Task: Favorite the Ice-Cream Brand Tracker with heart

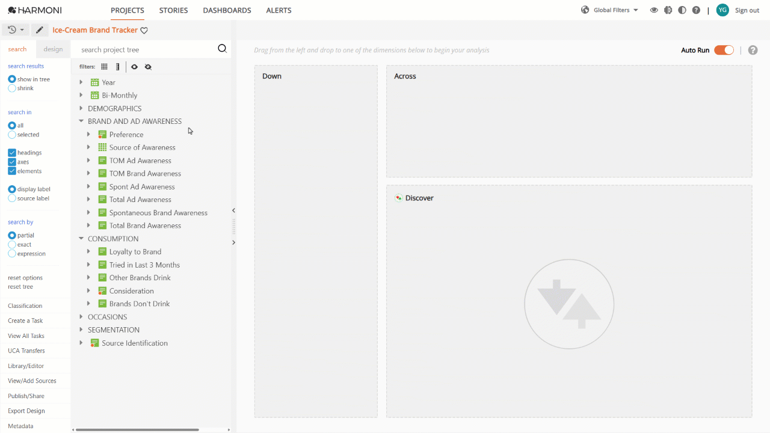Action: [x=144, y=31]
